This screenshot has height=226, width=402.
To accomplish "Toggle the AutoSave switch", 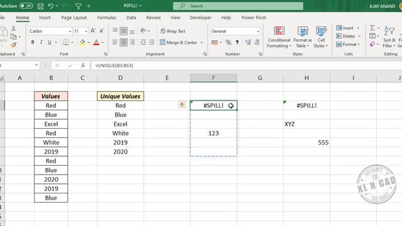I will click(x=26, y=6).
